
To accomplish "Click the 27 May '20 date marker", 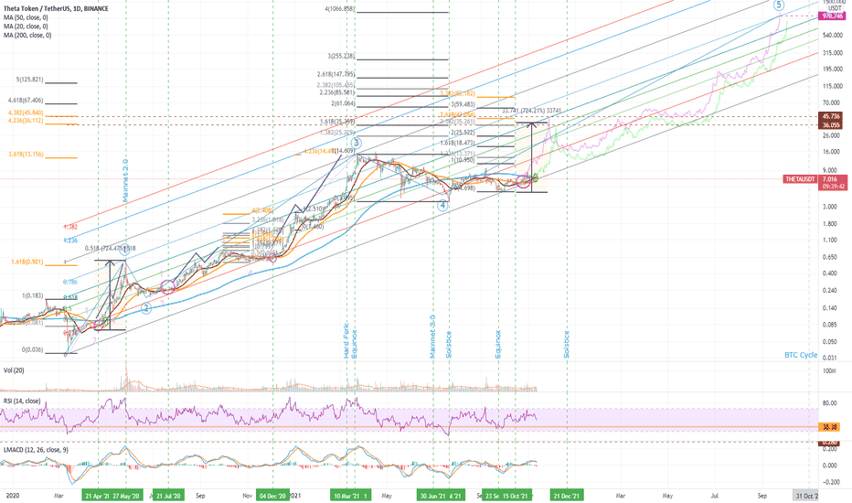I will (x=126, y=496).
